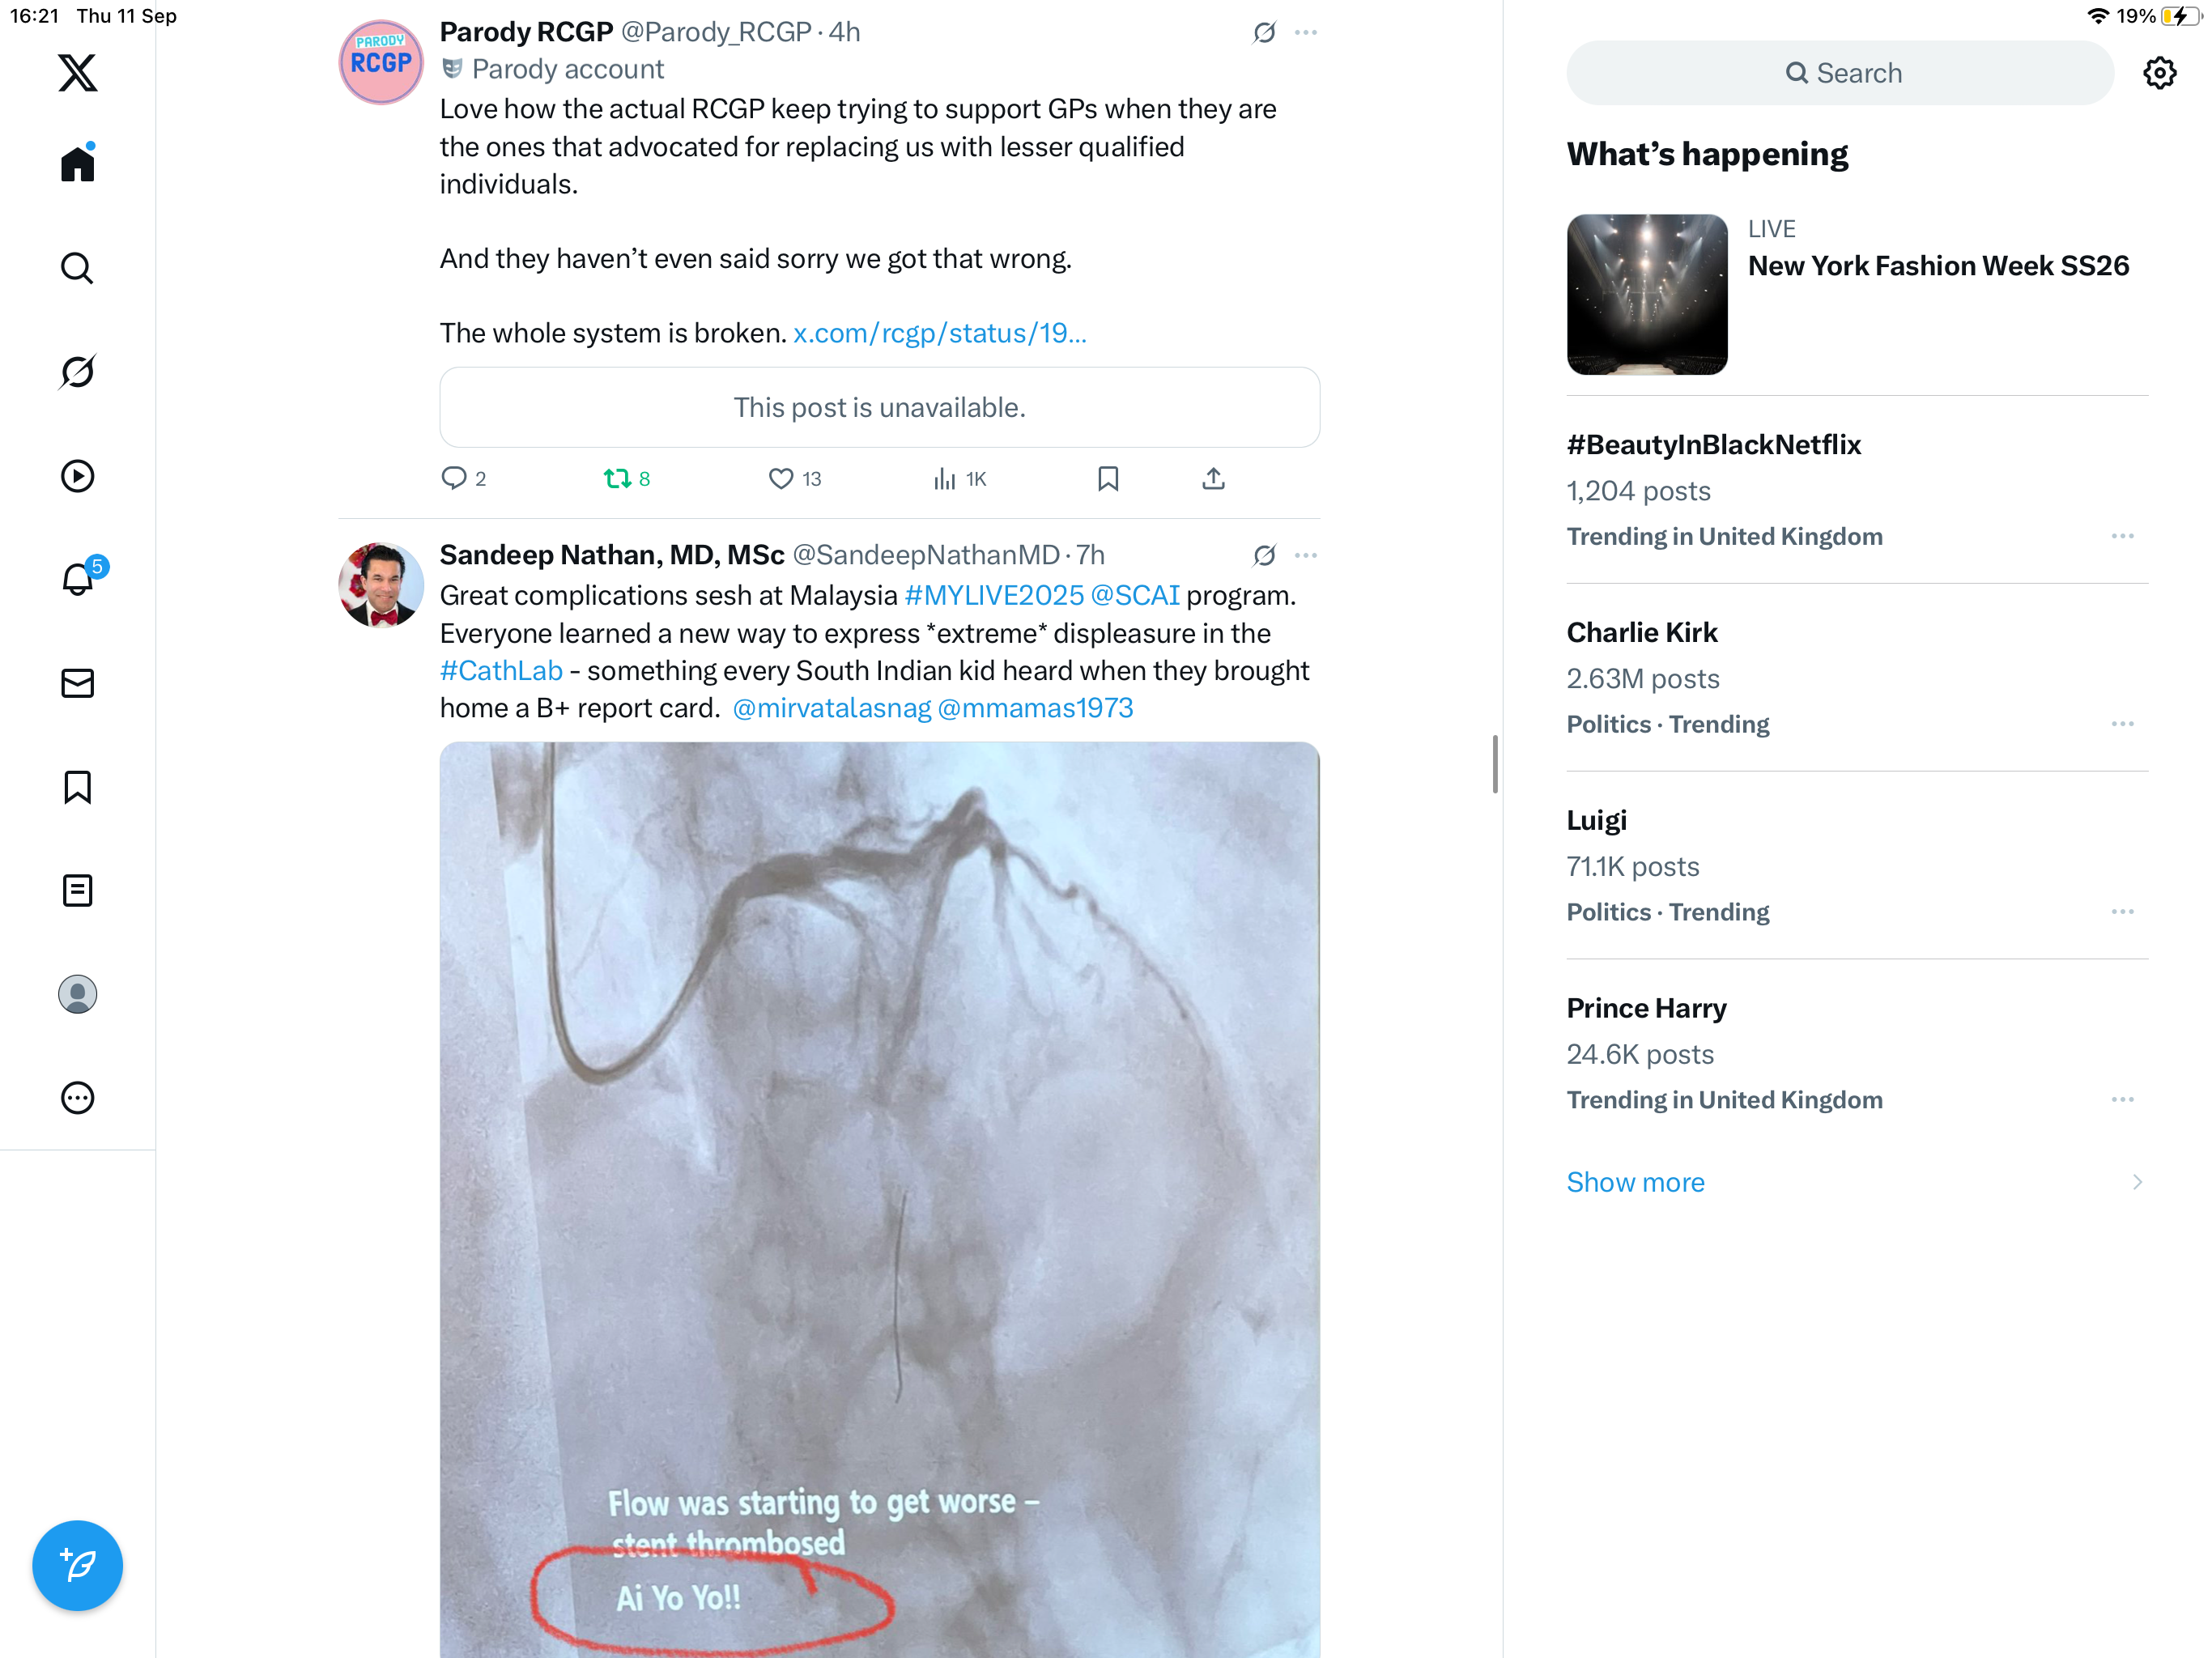The width and height of the screenshot is (2212, 1658).
Task: Bookmark the Parody RCGP post
Action: pyautogui.click(x=1108, y=479)
